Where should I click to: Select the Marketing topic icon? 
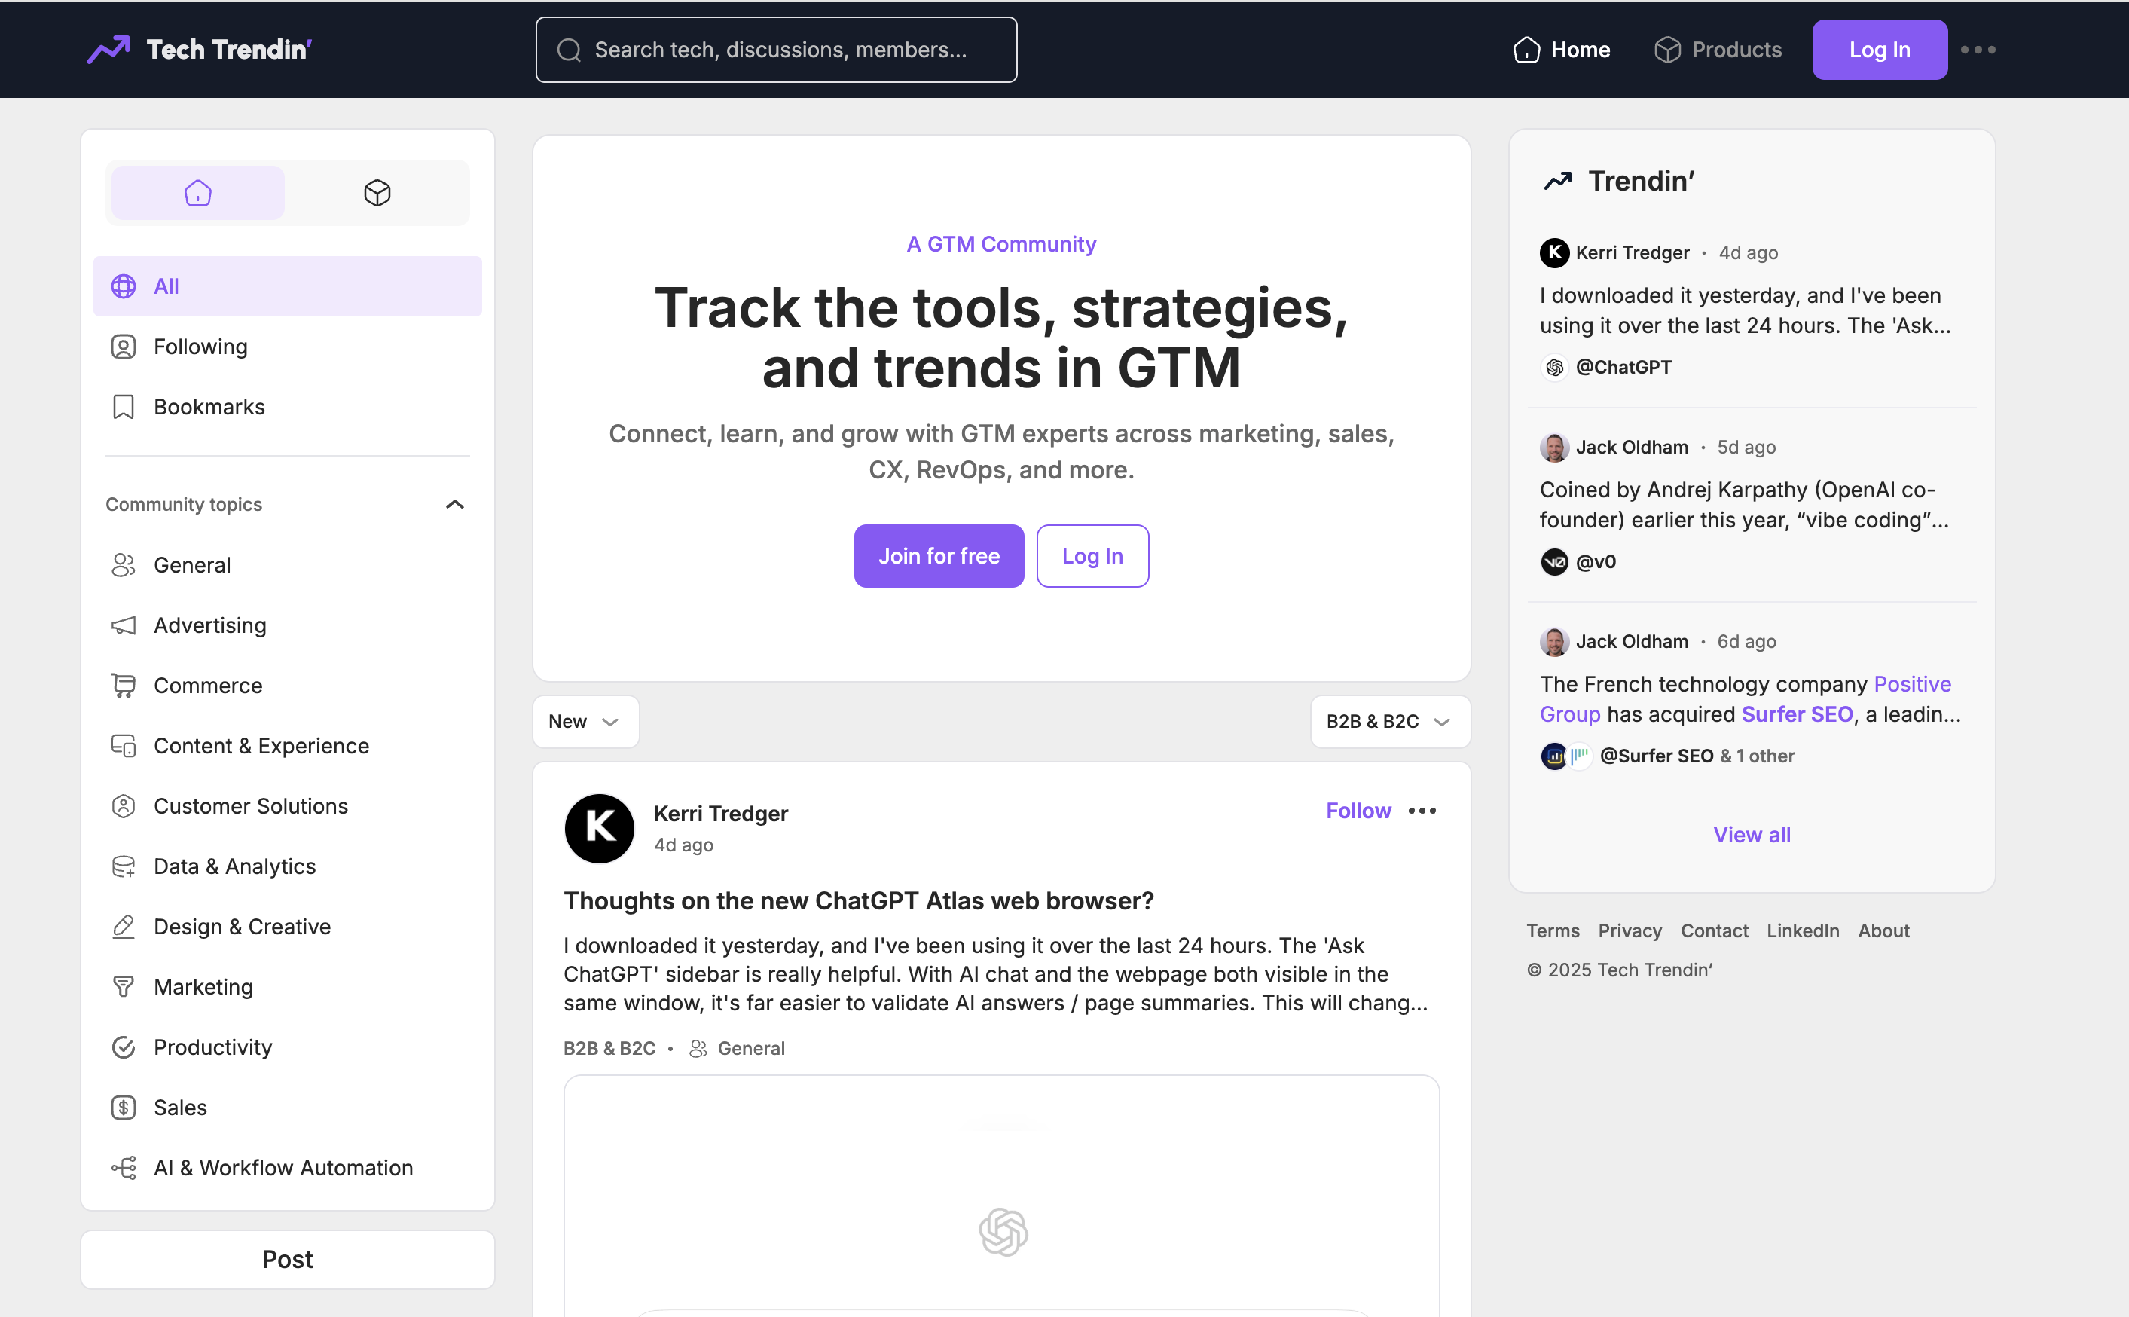coord(123,986)
